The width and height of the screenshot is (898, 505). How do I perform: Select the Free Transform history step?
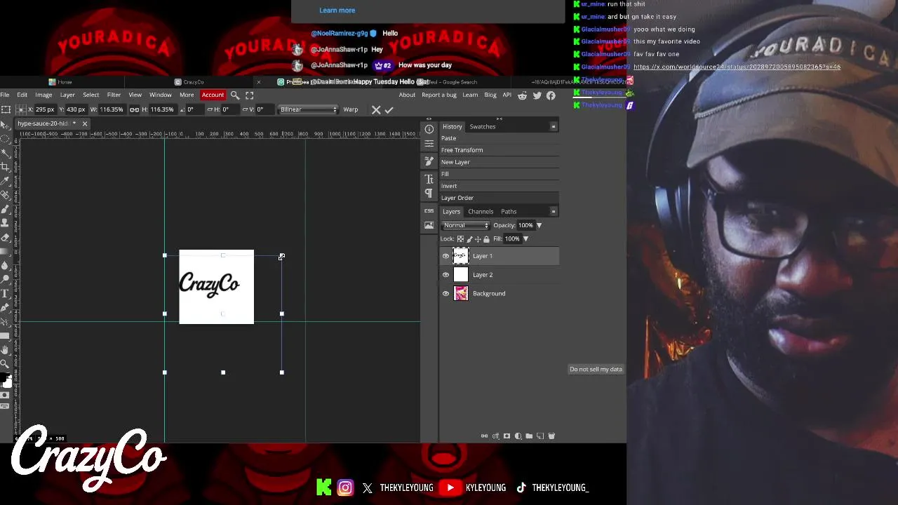click(500, 150)
